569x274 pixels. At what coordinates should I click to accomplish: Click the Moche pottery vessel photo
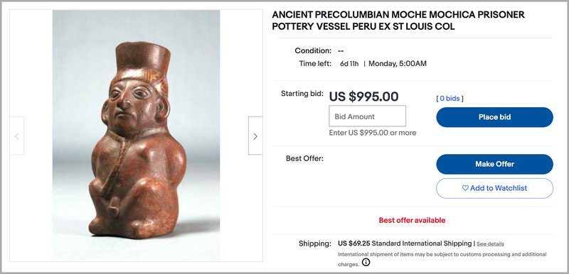136,135
